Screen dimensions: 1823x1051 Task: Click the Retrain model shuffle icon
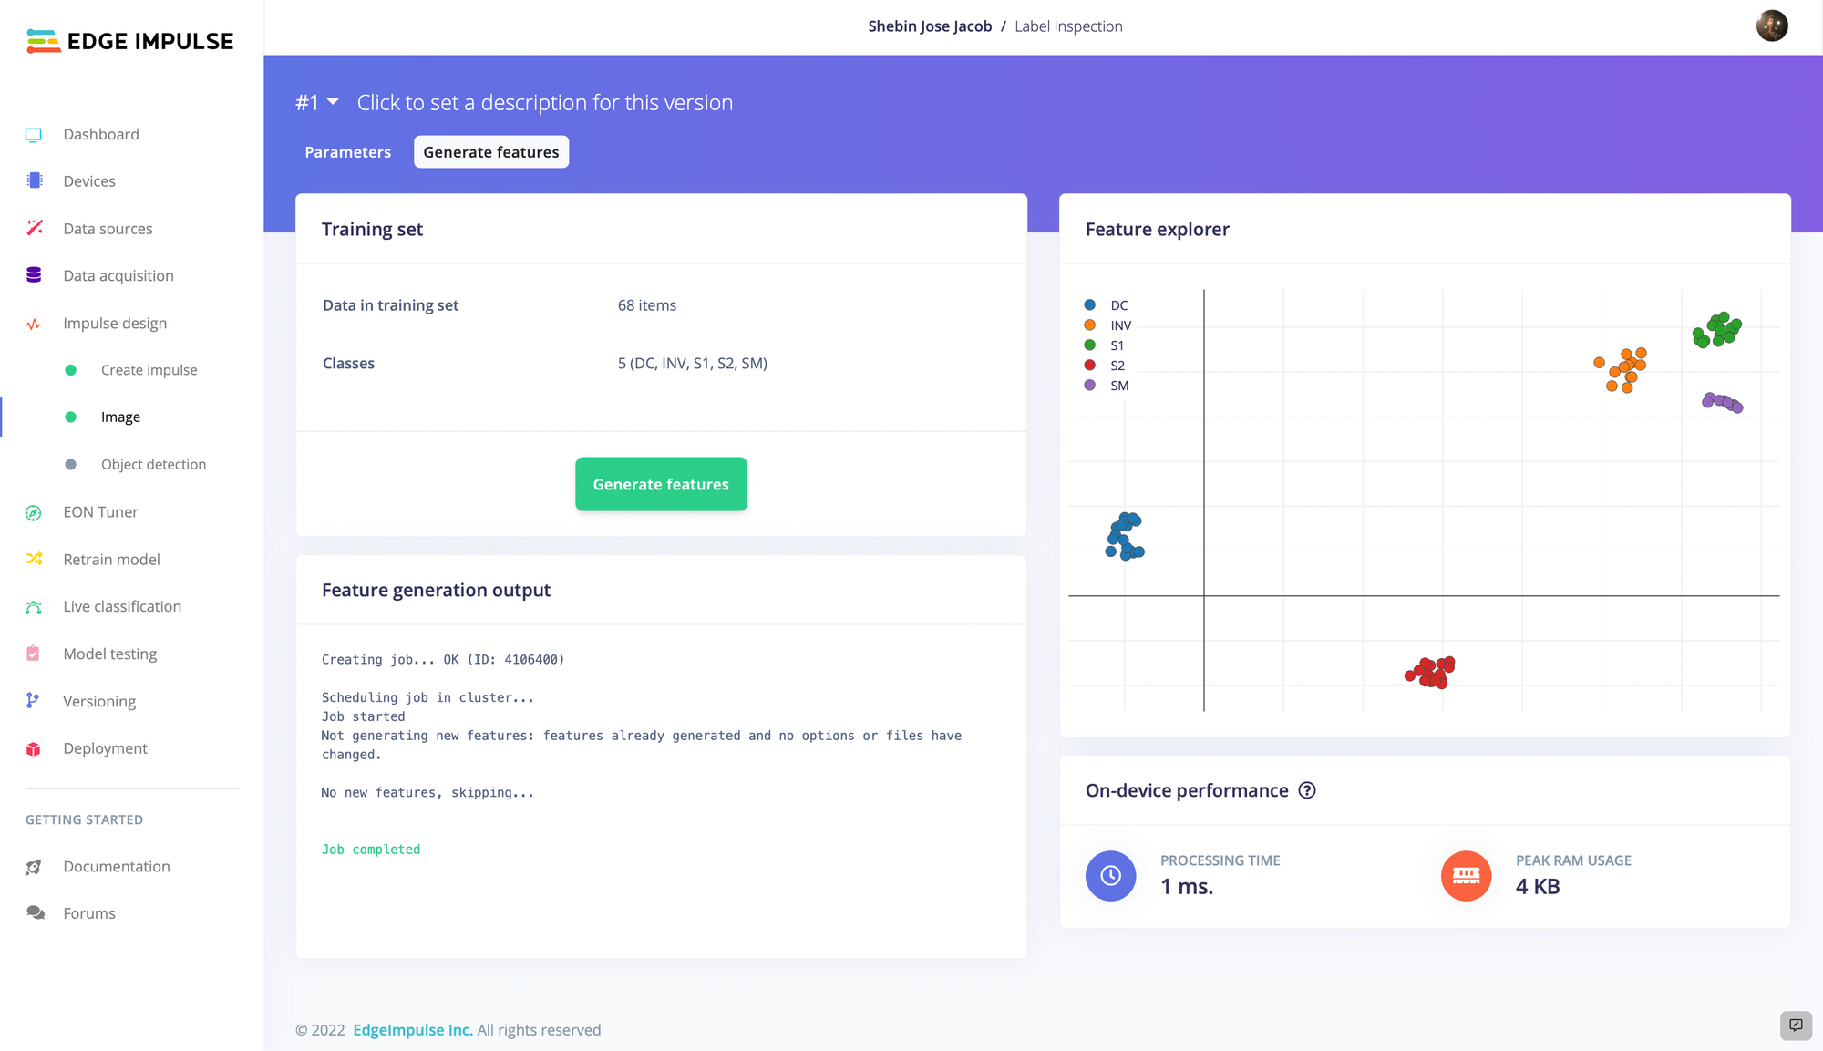pyautogui.click(x=35, y=559)
